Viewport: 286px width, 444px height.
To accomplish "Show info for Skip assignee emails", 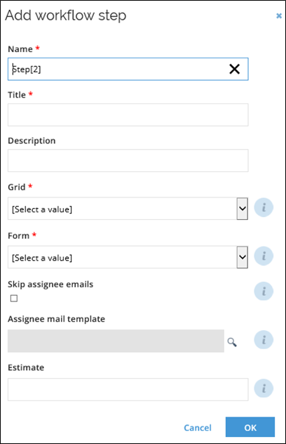I will point(264,291).
